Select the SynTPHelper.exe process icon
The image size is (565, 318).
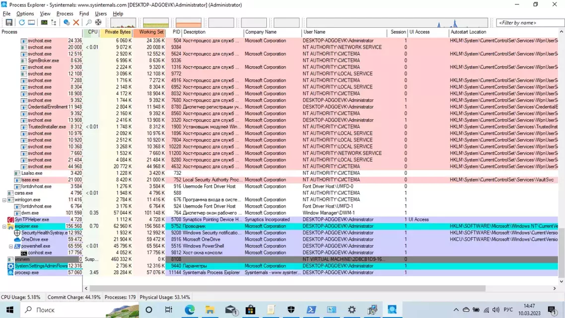click(x=10, y=220)
